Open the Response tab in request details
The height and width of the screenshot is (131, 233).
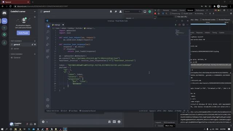click(199, 33)
